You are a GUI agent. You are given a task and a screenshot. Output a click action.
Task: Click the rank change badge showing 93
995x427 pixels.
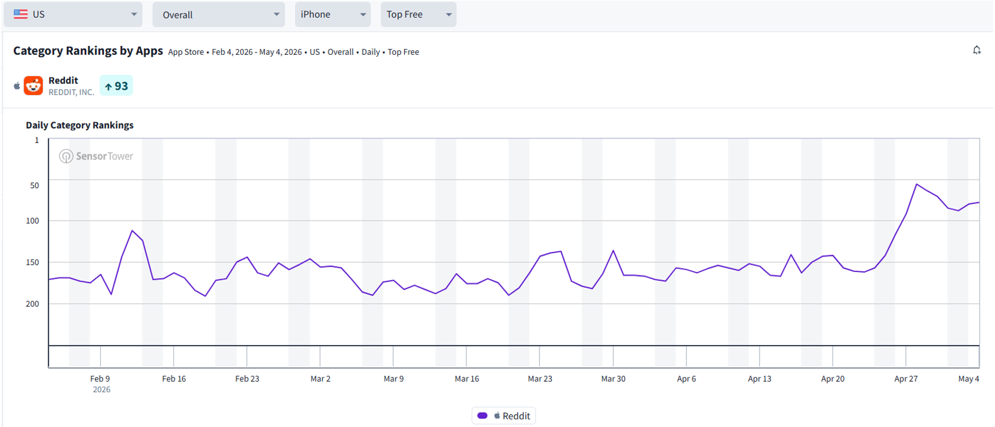click(116, 86)
